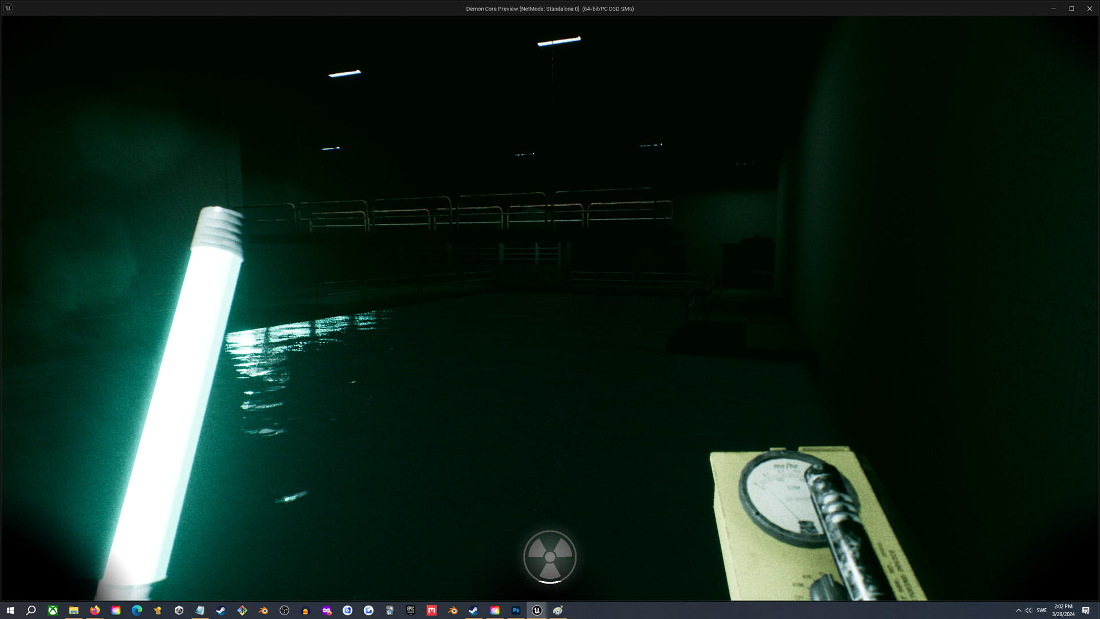Viewport: 1100px width, 619px height.
Task: Switch the SWE keyboard layout indicator
Action: coord(1043,610)
